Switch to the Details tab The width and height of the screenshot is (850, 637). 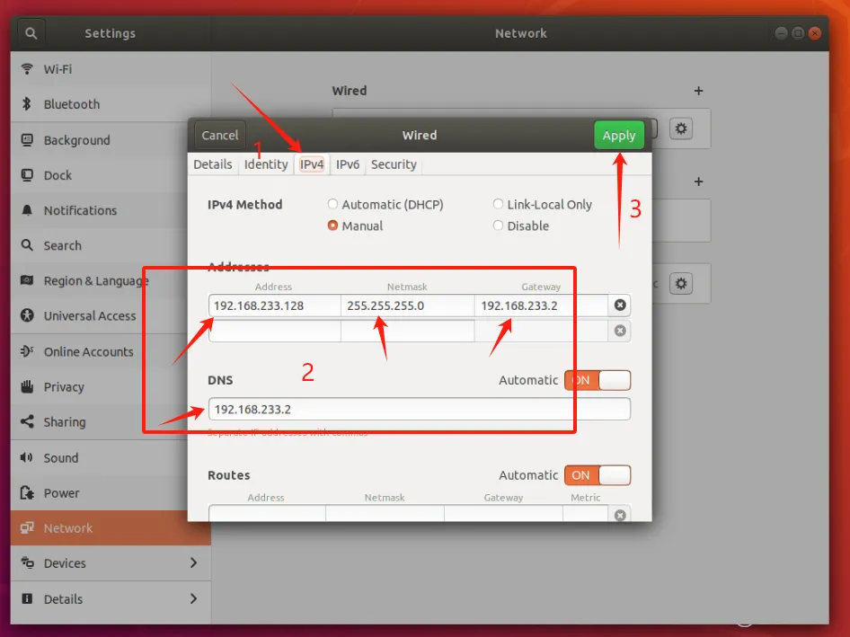(212, 164)
